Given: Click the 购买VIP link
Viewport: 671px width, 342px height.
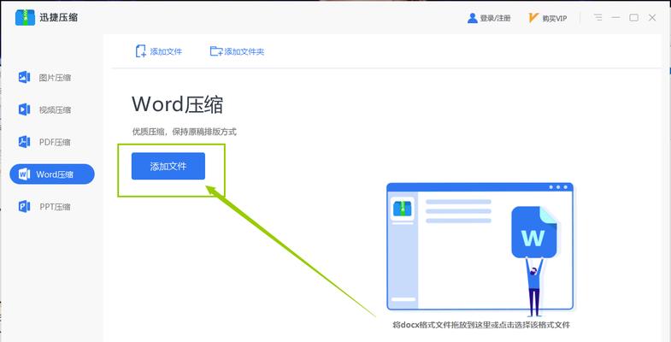Looking at the screenshot, I should point(548,18).
